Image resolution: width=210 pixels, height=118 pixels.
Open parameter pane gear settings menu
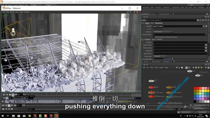(198, 20)
